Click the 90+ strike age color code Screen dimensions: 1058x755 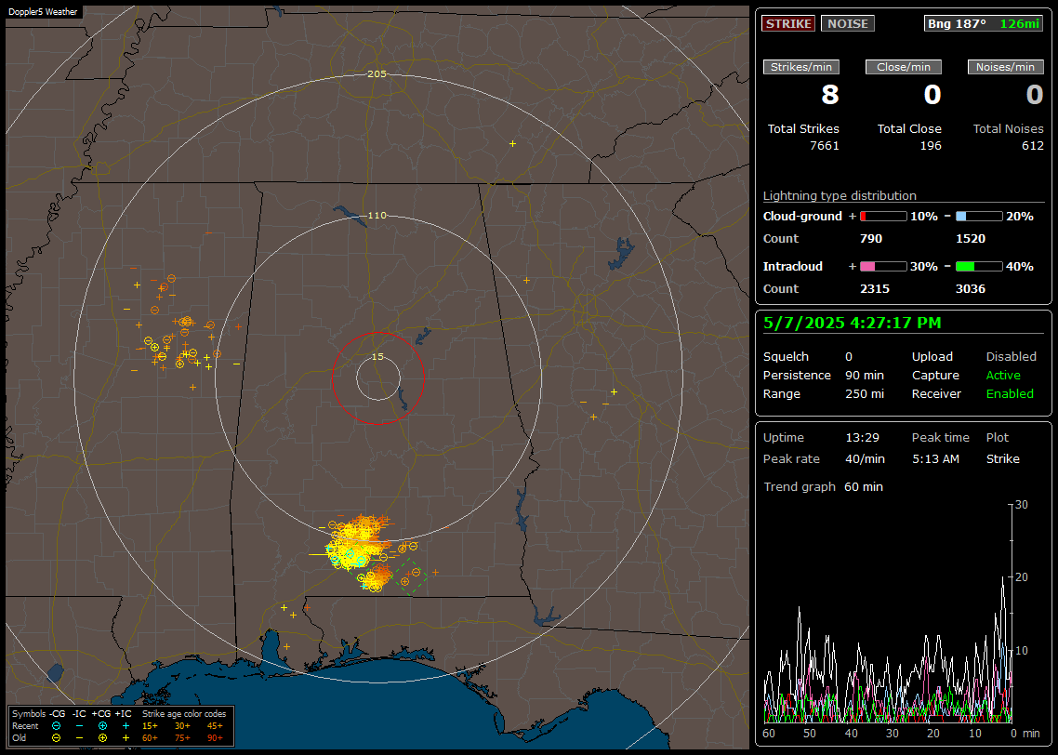pyautogui.click(x=215, y=738)
